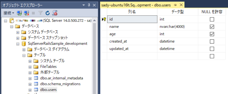Screen dimensions: 228x94
Task: Click the grayed Stop toolbar icon
Action: pos(33,13)
